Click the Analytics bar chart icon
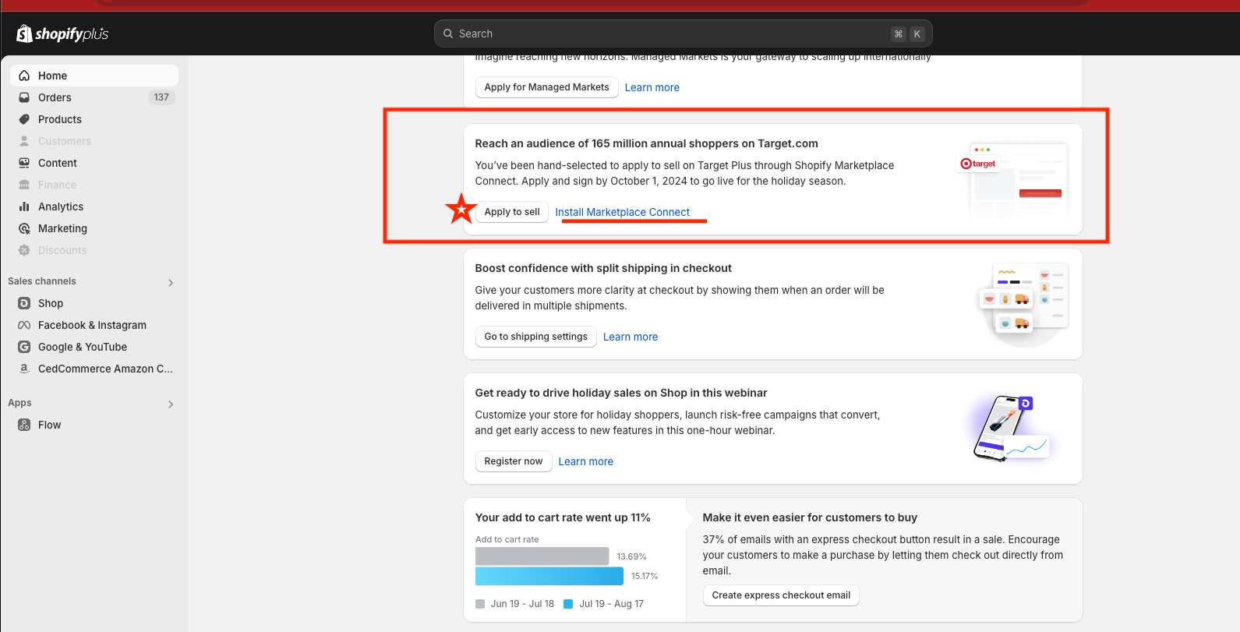Viewport: 1240px width, 632px height. pyautogui.click(x=24, y=207)
